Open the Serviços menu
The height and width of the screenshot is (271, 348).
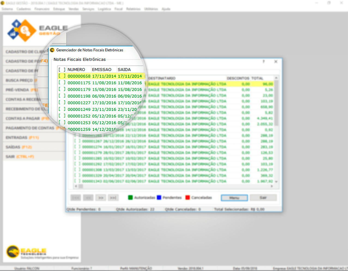pos(88,9)
